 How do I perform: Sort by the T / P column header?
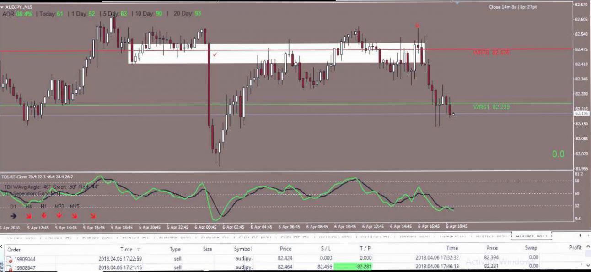click(x=365, y=249)
